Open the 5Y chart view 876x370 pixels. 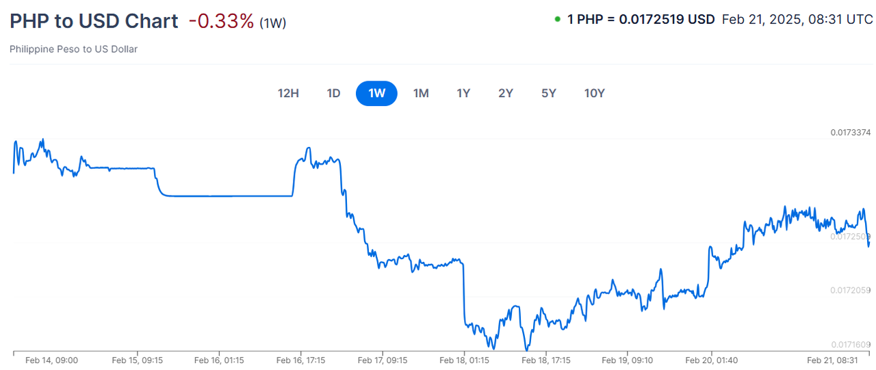(x=549, y=94)
